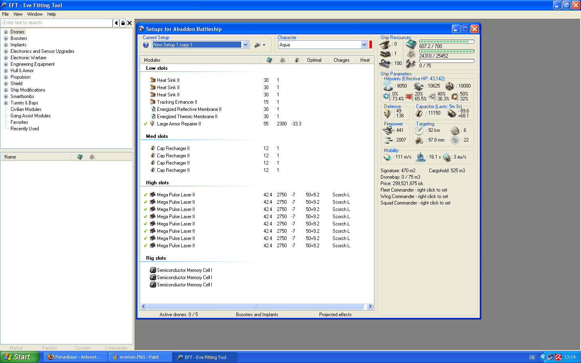Viewport: 581px width, 363px height.
Task: Toggle the third Mega Pulse Laser II checkmark
Action: (x=145, y=209)
